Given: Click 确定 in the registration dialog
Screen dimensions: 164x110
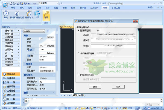Looking at the screenshot, I should (95, 87).
